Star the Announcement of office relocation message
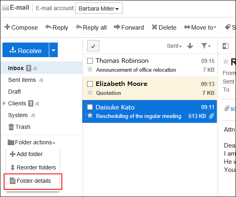The height and width of the screenshot is (197, 236). (90, 69)
